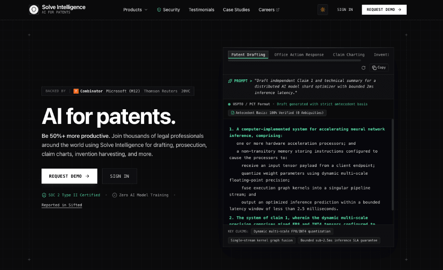Click the SOC 2 shield icon

pos(44,195)
